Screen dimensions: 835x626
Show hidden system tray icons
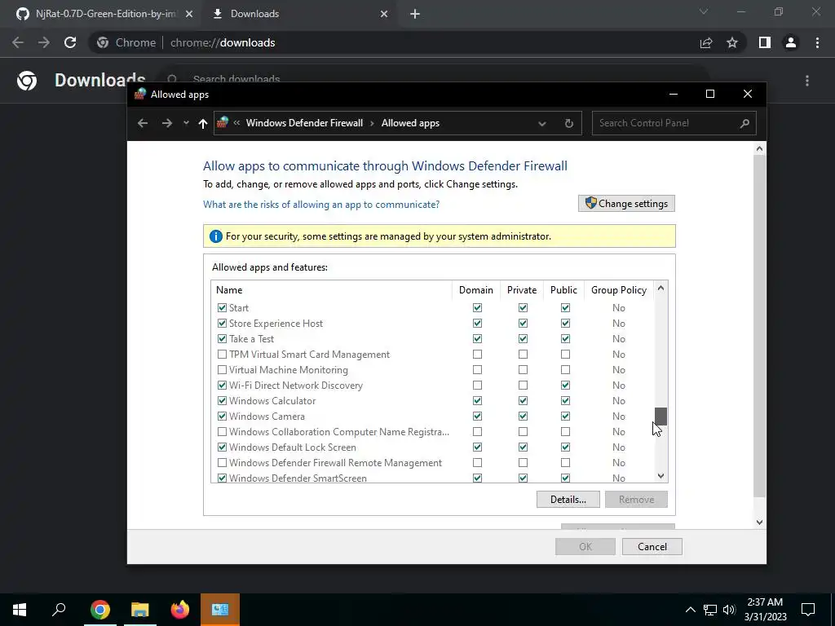coord(690,610)
